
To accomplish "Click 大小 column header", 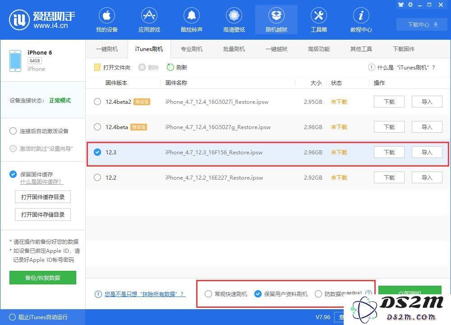I will click(316, 83).
